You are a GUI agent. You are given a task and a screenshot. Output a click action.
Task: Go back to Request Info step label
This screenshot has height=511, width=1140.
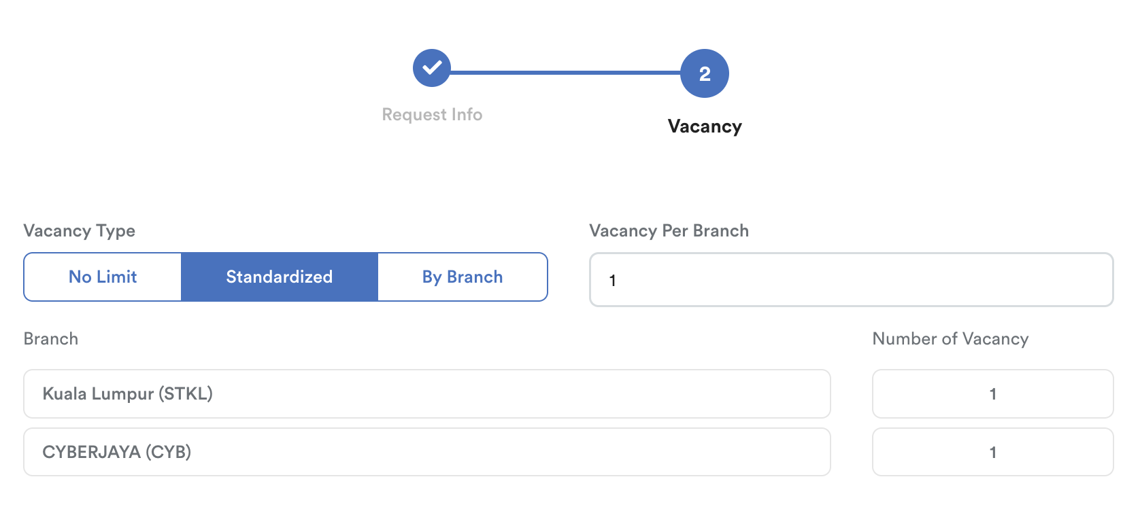click(x=432, y=115)
